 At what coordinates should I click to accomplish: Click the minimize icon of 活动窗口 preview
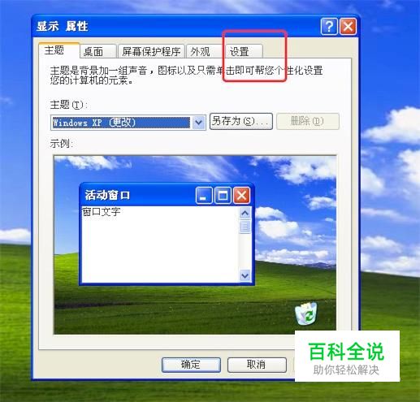[x=204, y=195]
